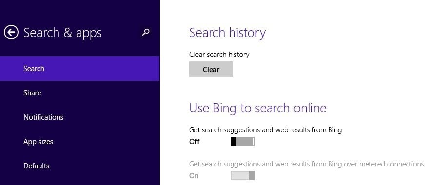Turn on Bing search suggestions toggle
The height and width of the screenshot is (185, 427).
(242, 142)
